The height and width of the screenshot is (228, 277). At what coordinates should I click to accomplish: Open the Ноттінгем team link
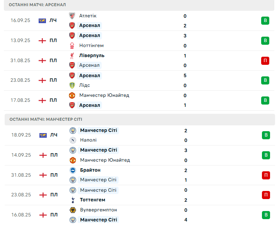click(91, 46)
